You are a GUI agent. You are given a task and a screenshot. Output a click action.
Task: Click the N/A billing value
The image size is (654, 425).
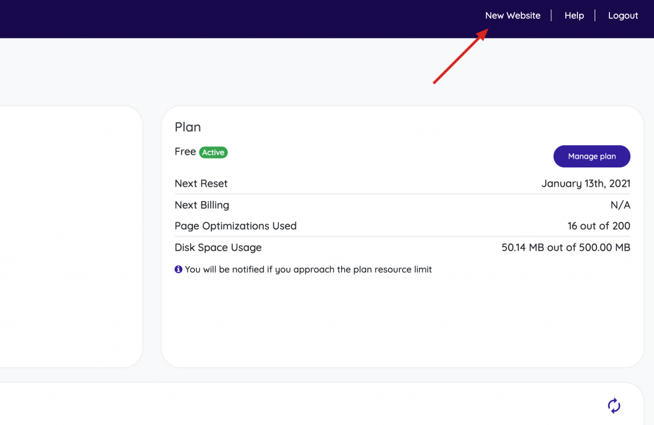620,205
